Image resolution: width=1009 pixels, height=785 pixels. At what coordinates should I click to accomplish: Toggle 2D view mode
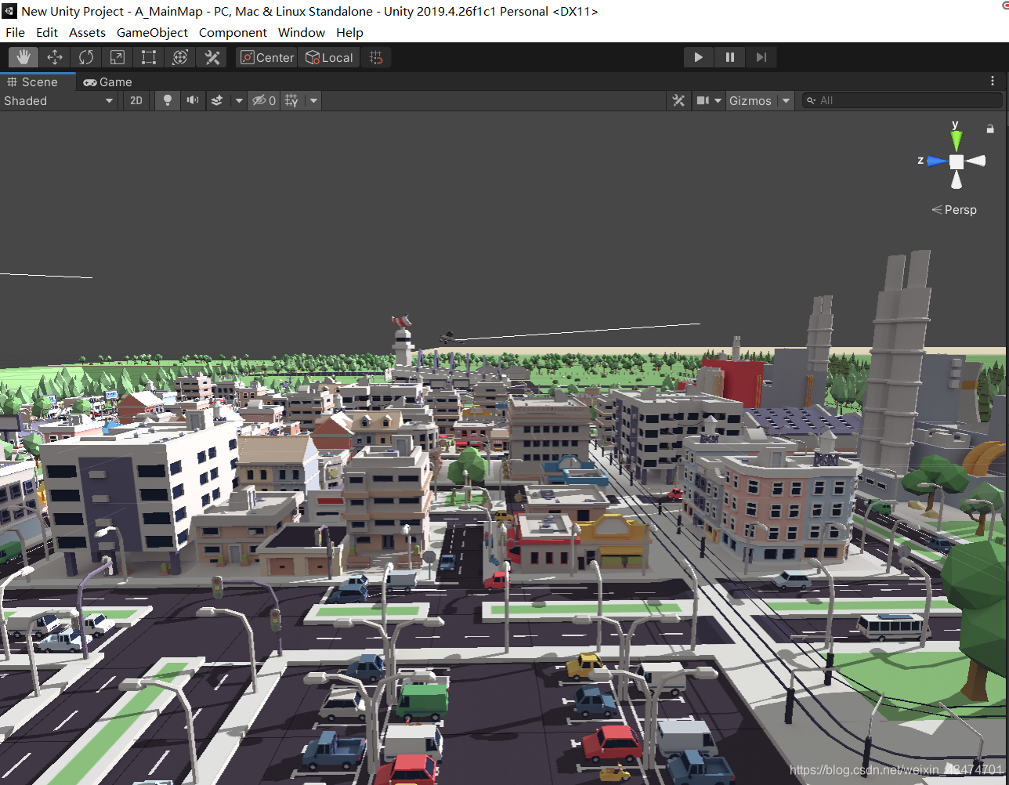tap(136, 100)
